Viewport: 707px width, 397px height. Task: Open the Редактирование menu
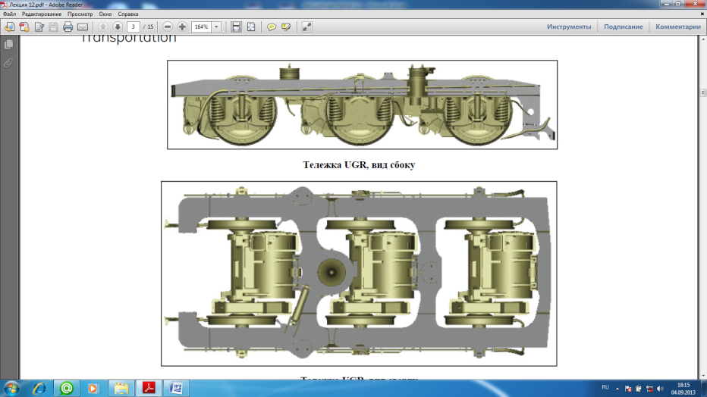coord(42,14)
